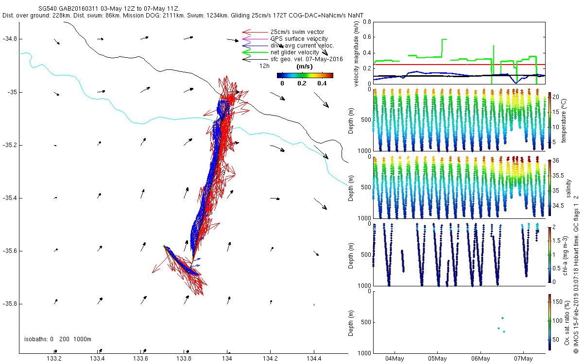Click the chl-a colorbar
Viewport: 583px width, 364px height.
pyautogui.click(x=549, y=254)
